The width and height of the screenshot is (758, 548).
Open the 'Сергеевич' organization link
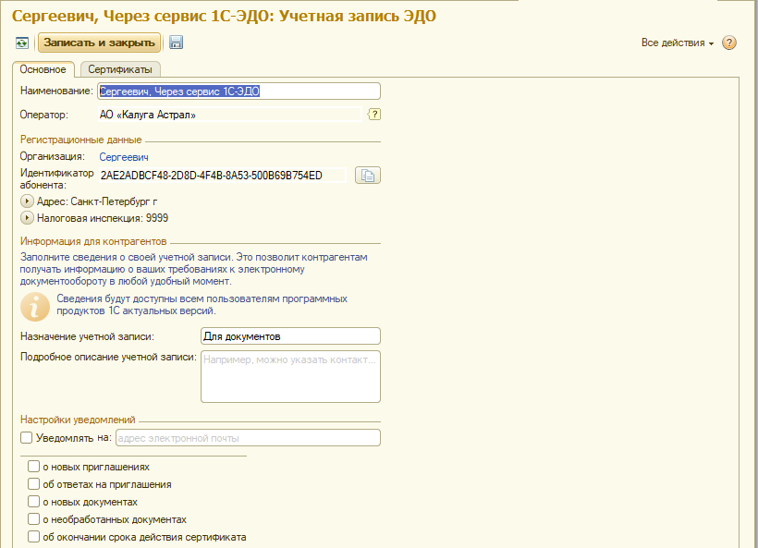click(124, 157)
